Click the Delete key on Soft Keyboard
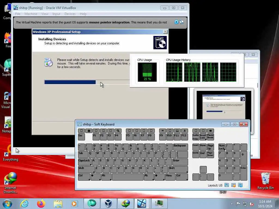279x209 pixels. (196, 155)
